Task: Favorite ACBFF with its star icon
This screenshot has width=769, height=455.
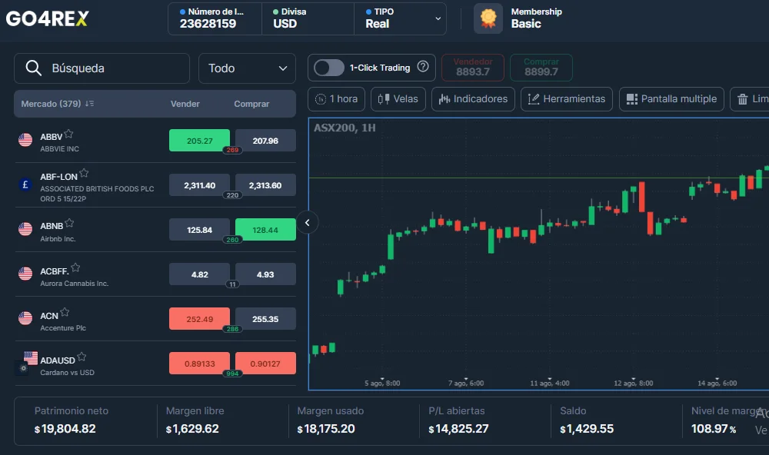Action: tap(75, 267)
